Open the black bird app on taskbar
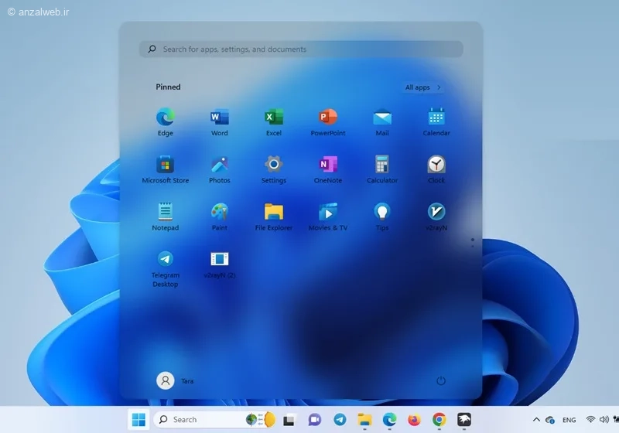 pyautogui.click(x=463, y=420)
